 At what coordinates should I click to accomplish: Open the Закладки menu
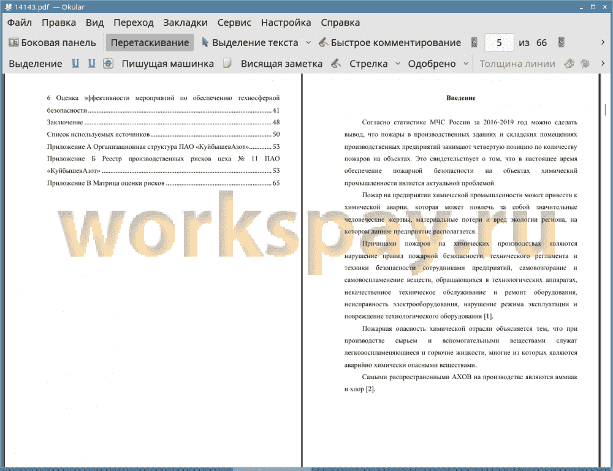click(x=185, y=22)
